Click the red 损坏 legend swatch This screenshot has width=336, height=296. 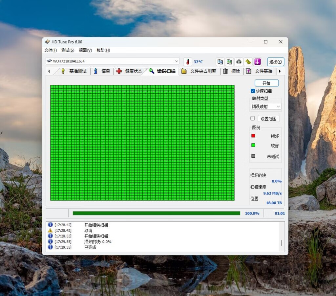pyautogui.click(x=253, y=136)
